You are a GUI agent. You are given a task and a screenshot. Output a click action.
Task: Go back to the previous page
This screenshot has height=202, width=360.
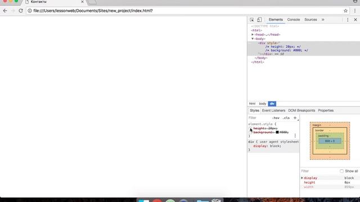click(5, 11)
